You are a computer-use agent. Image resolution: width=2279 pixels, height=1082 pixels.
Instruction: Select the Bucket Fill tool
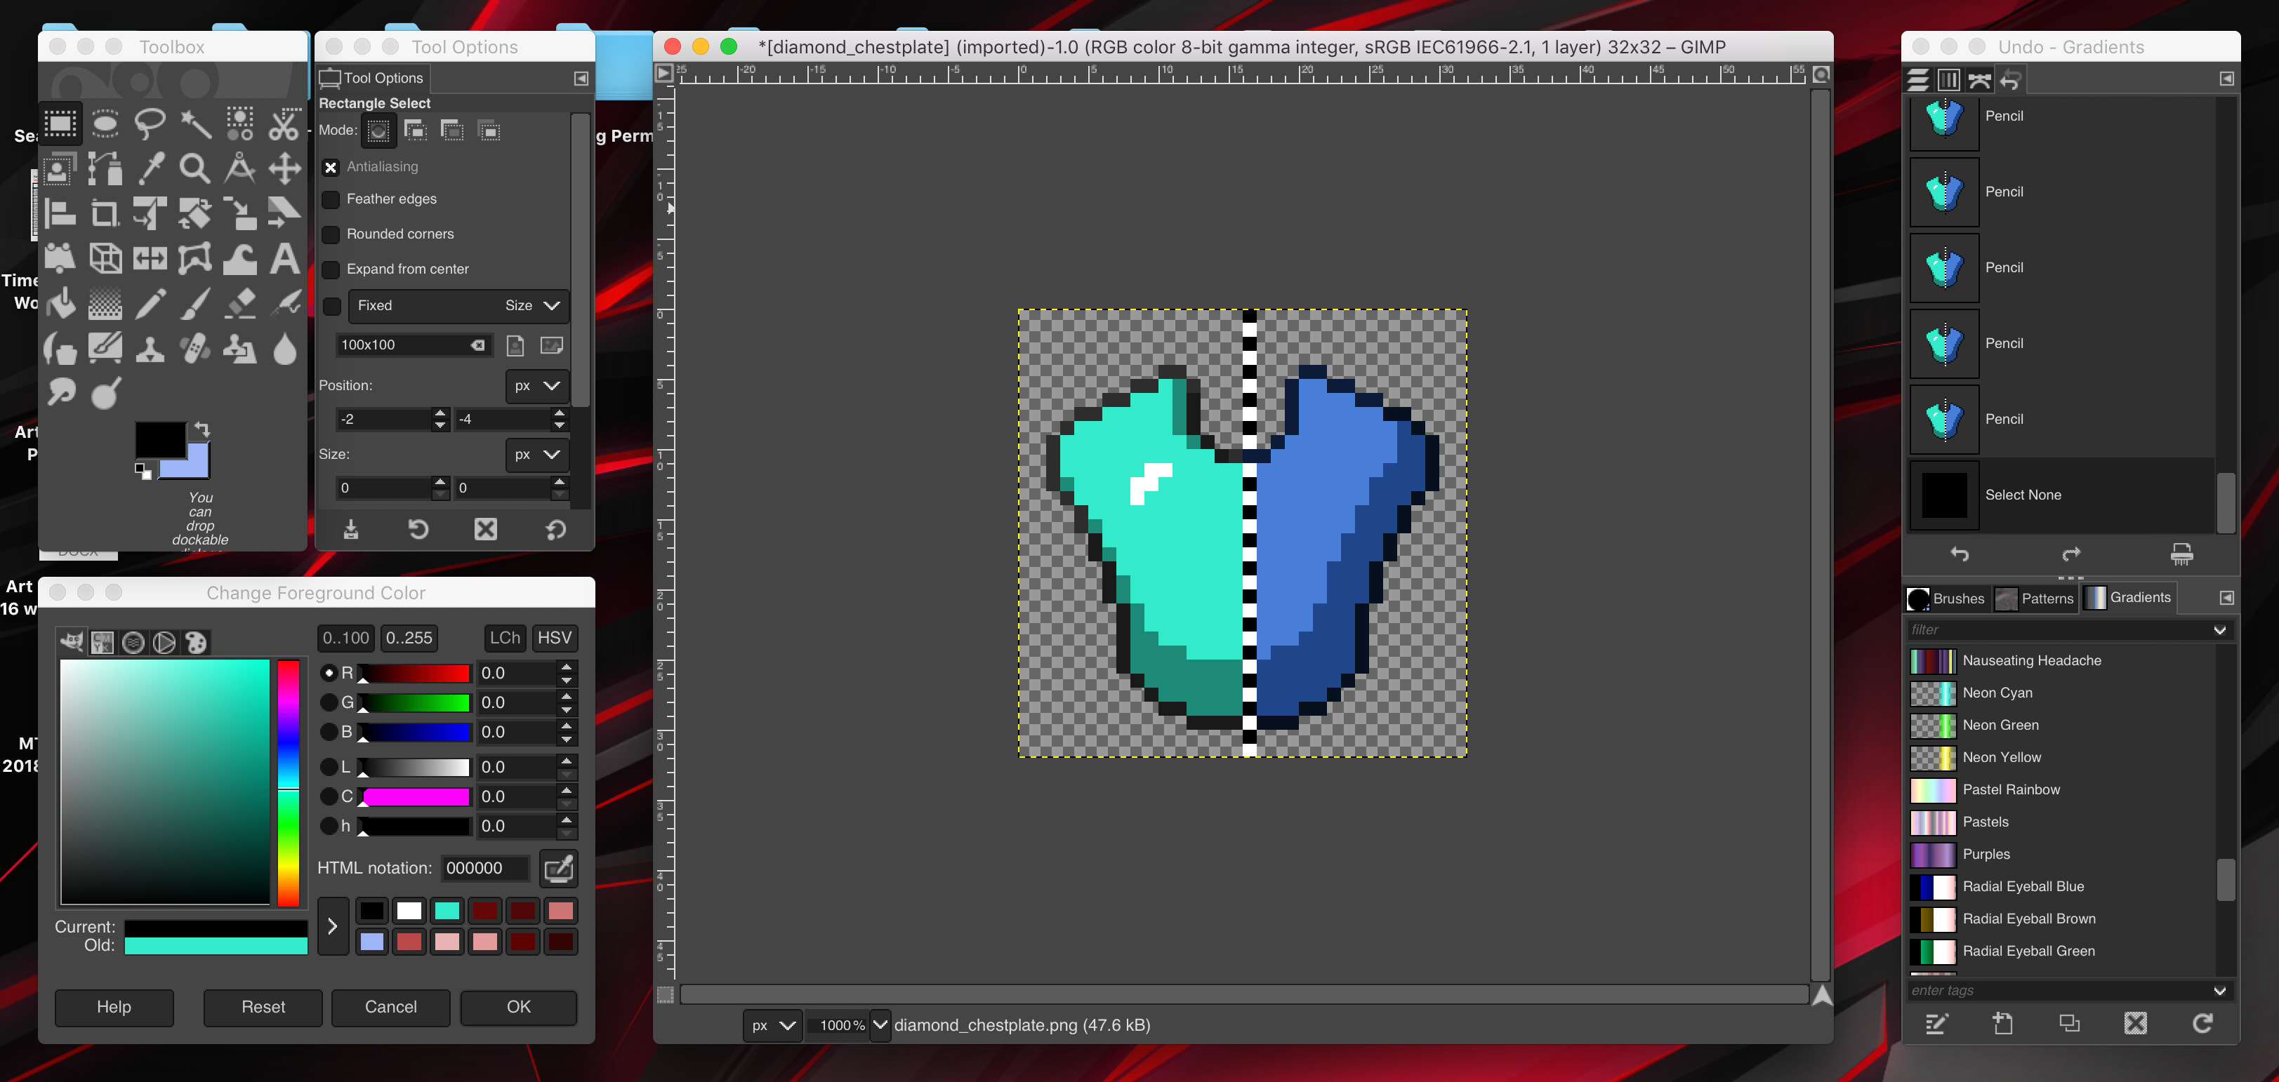61,303
